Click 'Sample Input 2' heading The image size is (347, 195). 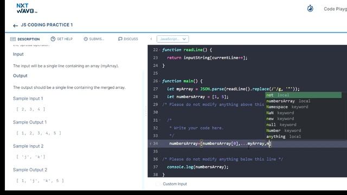tap(28, 146)
